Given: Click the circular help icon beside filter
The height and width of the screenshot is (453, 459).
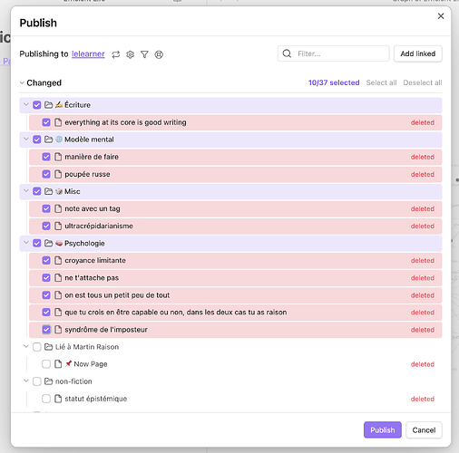Looking at the screenshot, I should click(159, 54).
